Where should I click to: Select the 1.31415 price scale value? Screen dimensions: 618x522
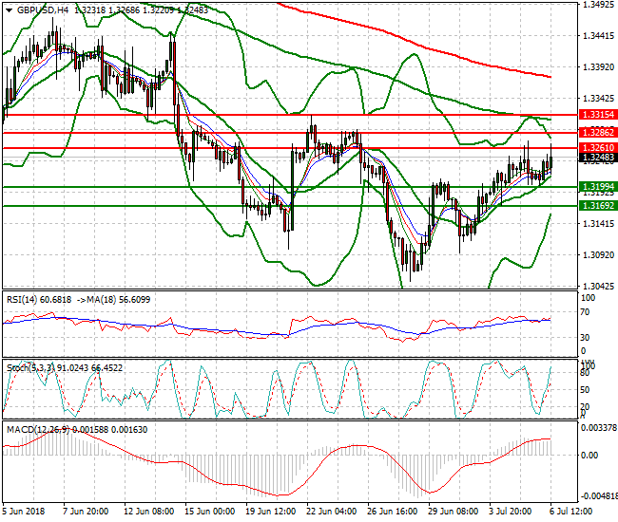tap(598, 223)
